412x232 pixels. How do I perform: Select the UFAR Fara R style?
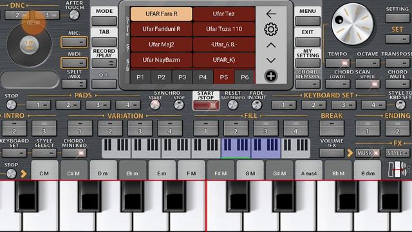tap(162, 14)
